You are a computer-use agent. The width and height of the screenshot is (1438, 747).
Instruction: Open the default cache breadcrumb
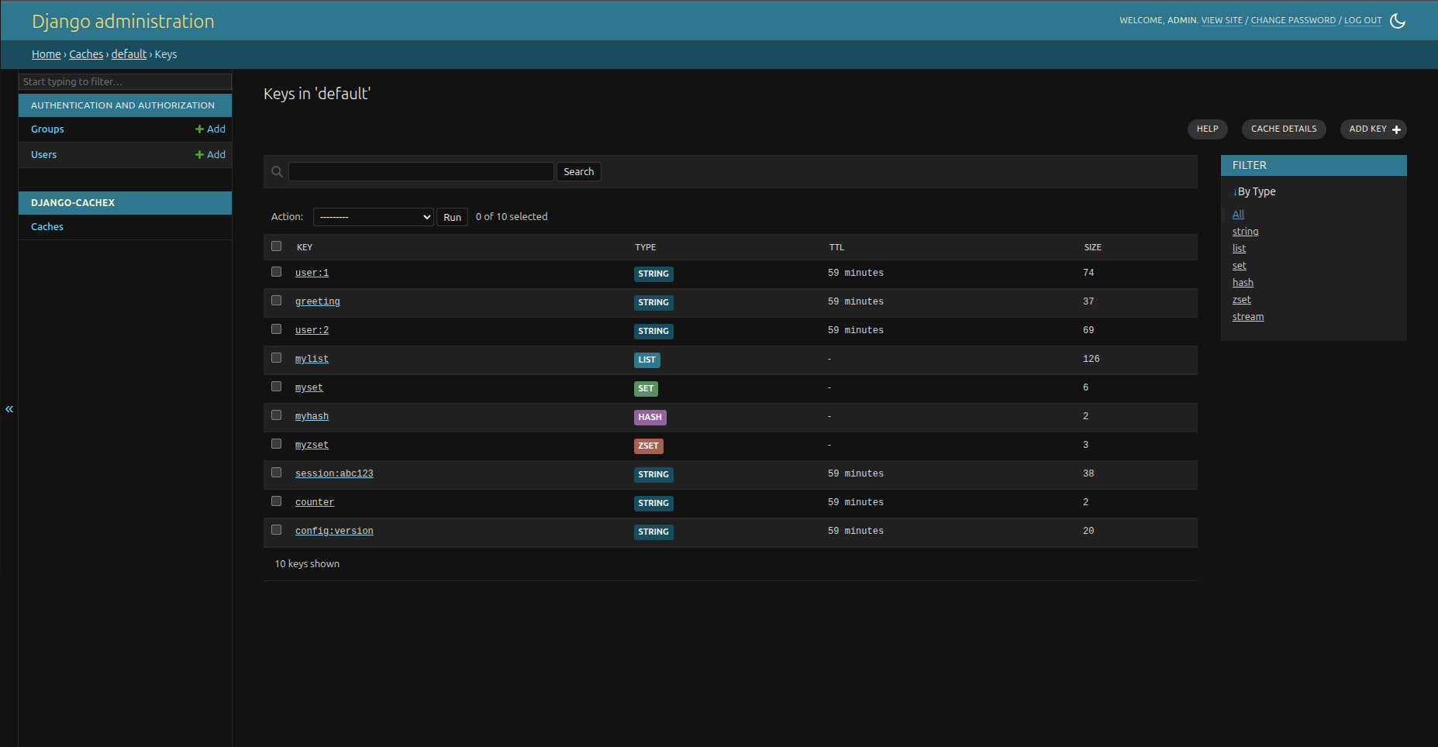click(129, 54)
